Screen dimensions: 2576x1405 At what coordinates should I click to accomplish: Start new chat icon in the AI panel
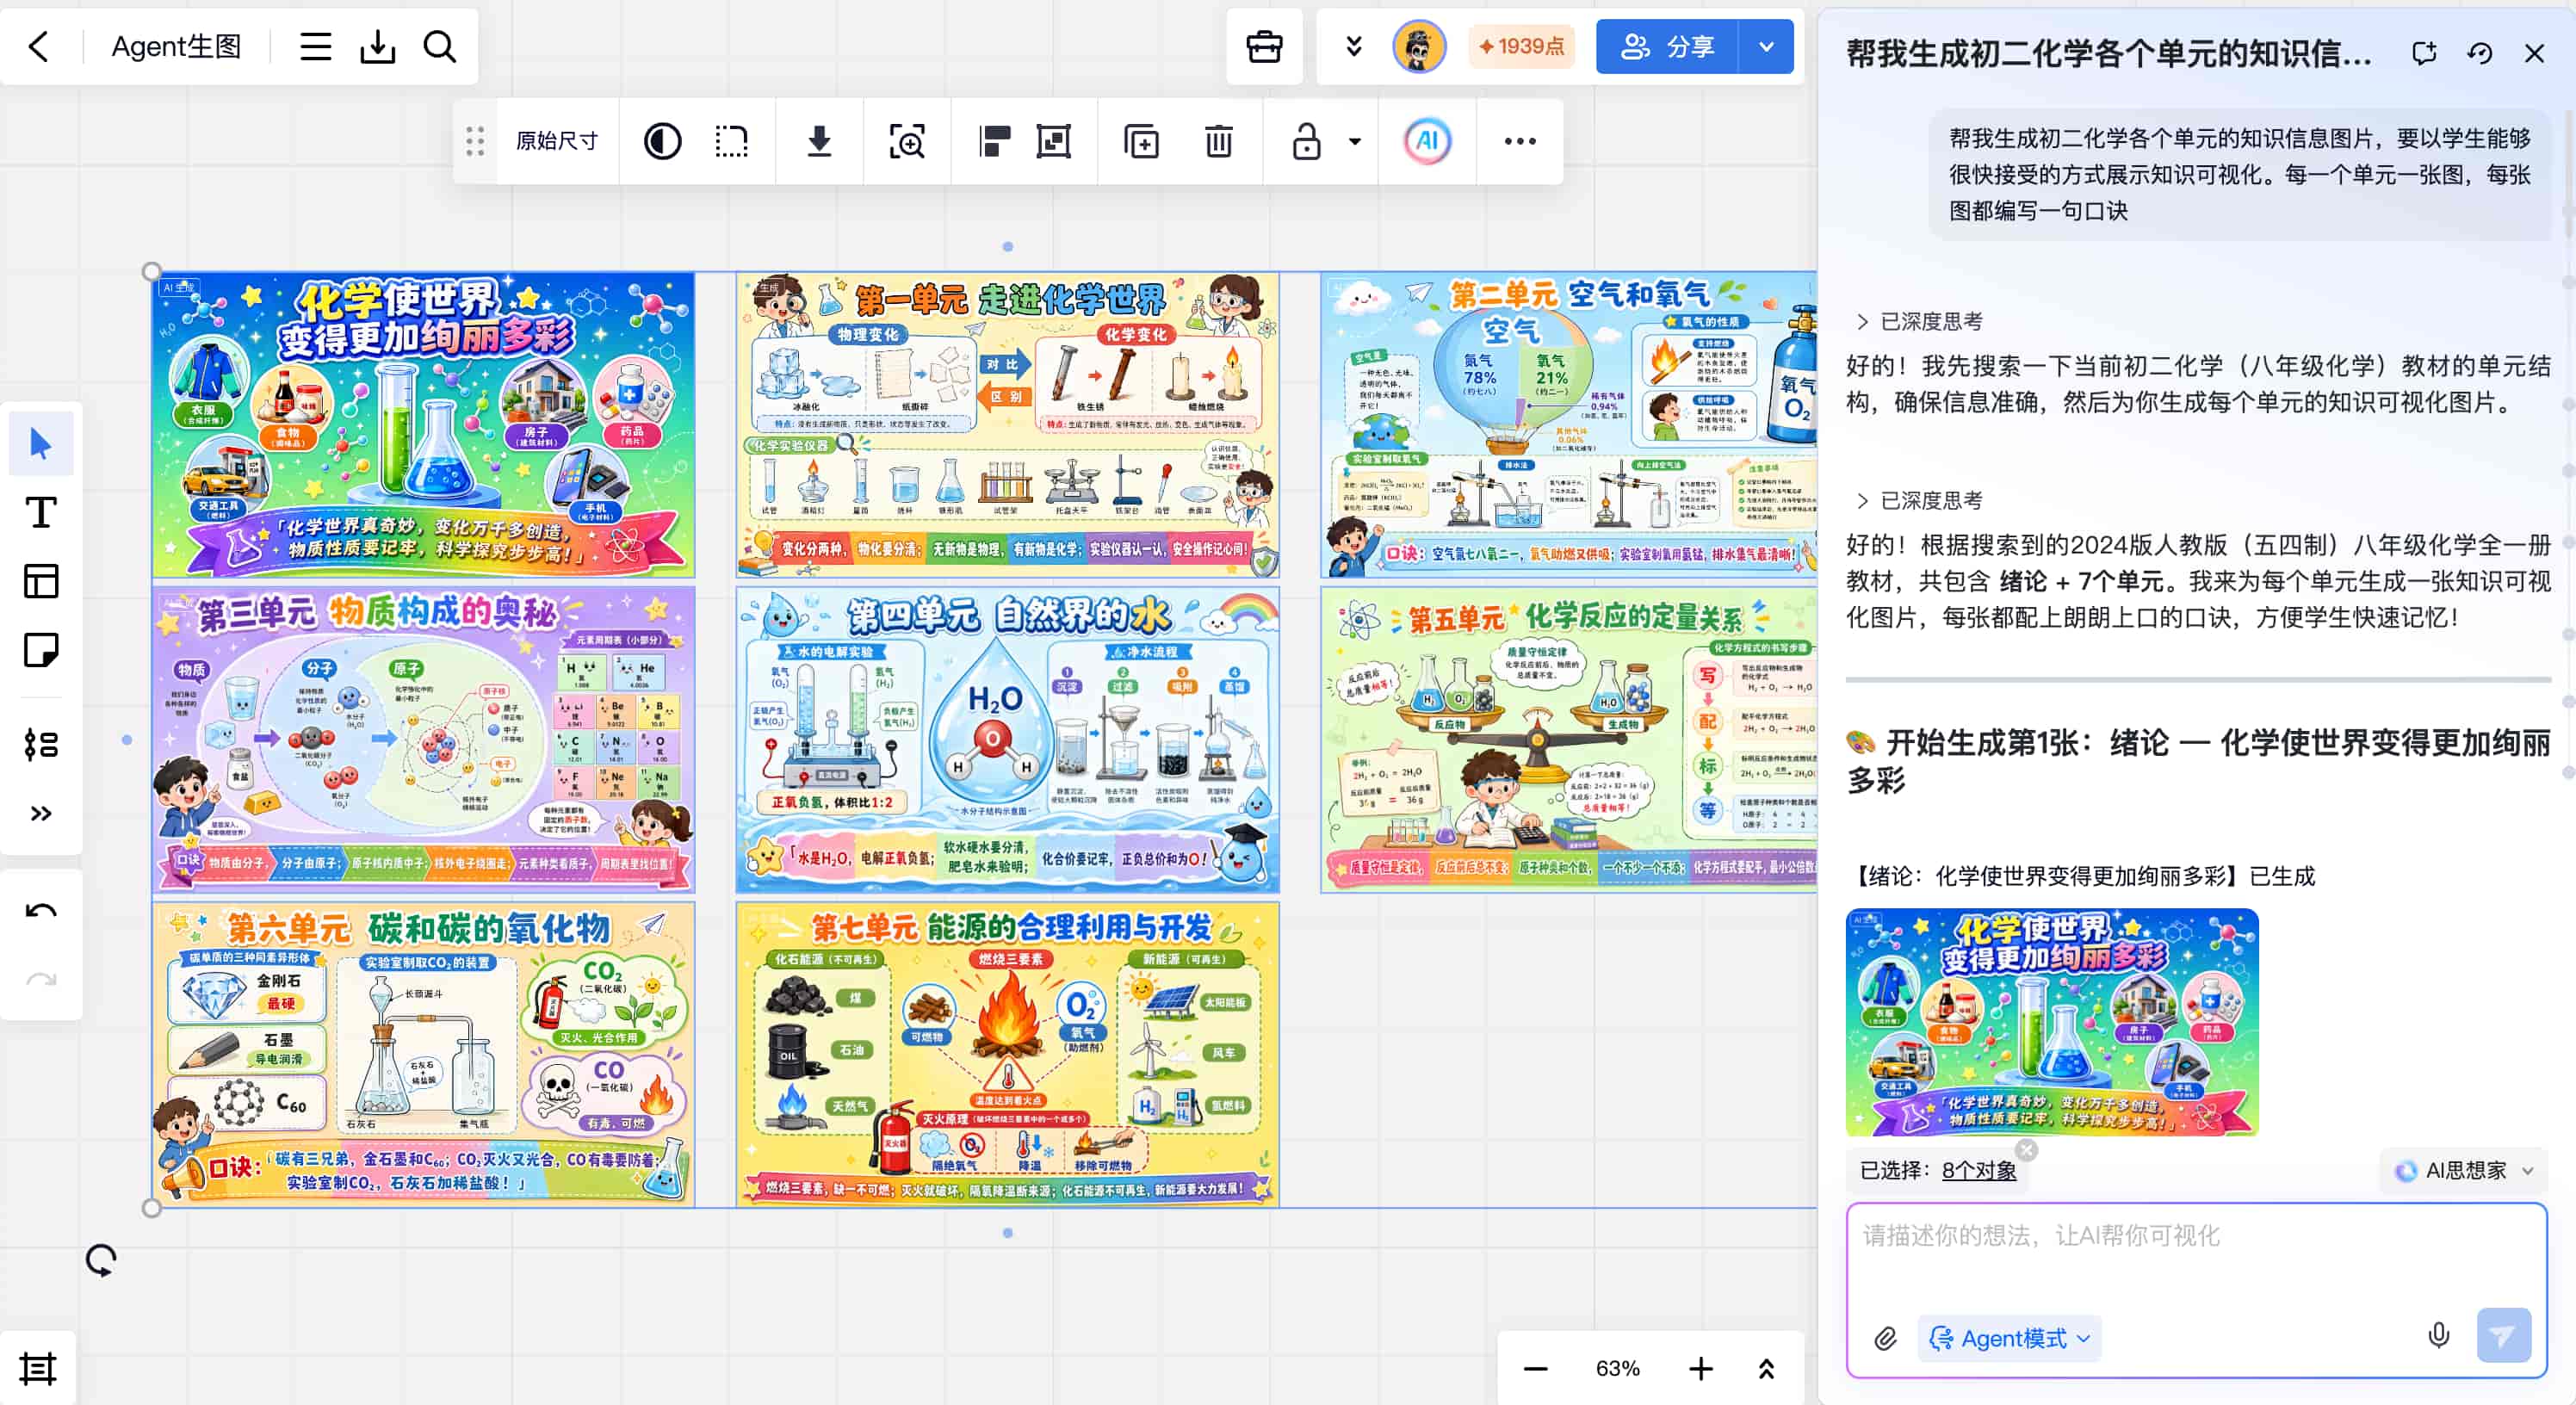[2423, 53]
